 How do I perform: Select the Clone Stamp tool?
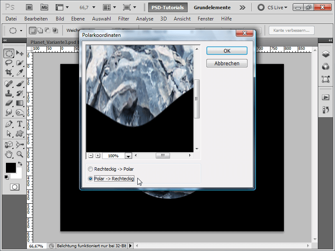click(x=9, y=93)
